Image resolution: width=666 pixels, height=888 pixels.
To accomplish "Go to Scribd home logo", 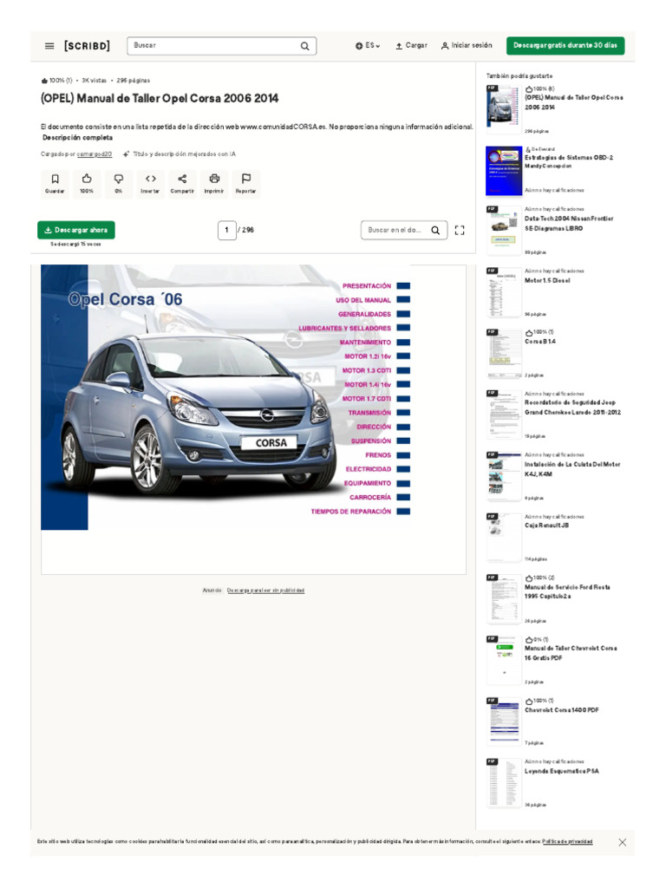I will (87, 46).
